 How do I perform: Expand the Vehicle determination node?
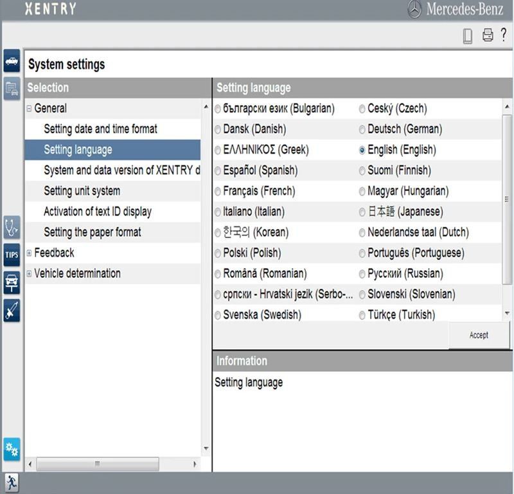pos(29,273)
